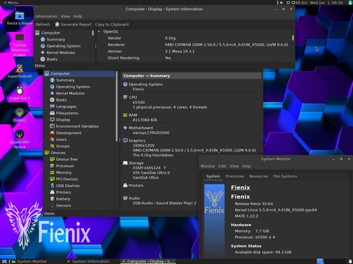
Task: Open PCI Devices entry
Action: (x=67, y=179)
